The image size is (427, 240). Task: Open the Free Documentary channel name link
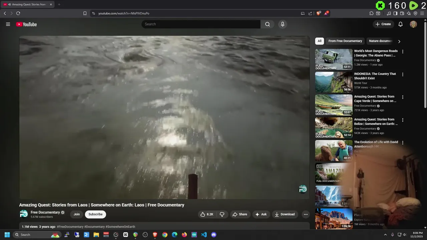45,212
